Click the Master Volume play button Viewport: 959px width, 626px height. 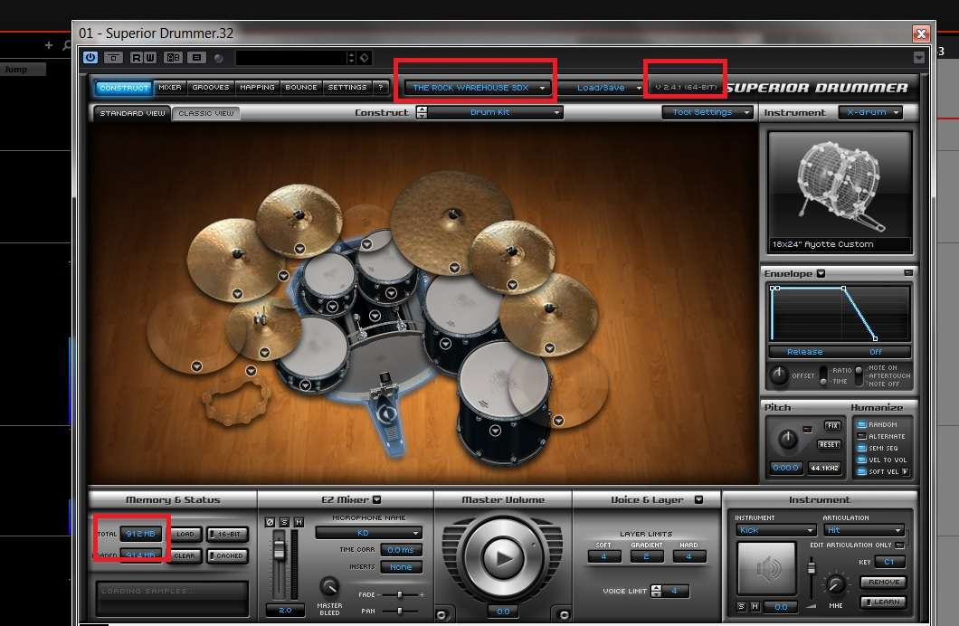502,559
